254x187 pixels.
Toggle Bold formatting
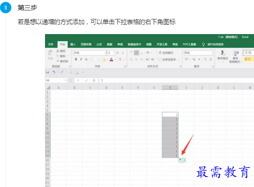tap(76, 59)
